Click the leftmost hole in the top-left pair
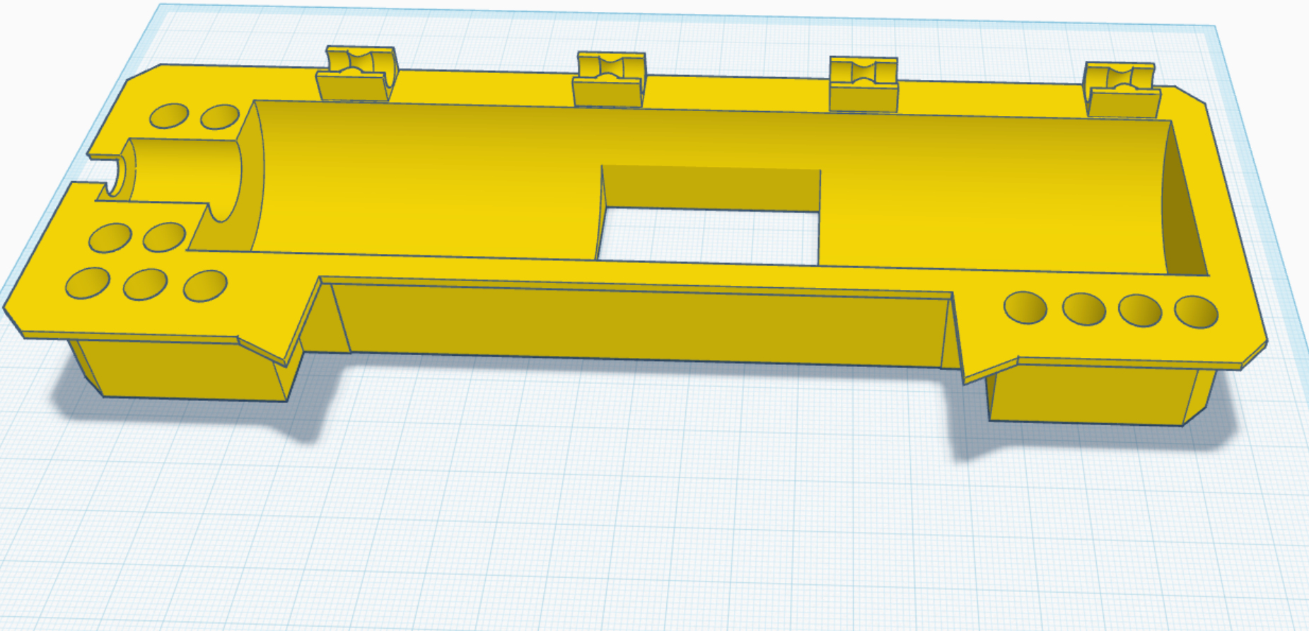This screenshot has height=631, width=1309. pos(169,115)
